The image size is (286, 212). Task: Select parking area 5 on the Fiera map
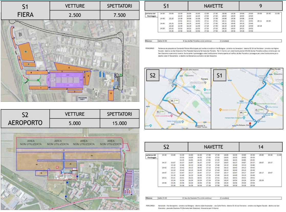88,78
